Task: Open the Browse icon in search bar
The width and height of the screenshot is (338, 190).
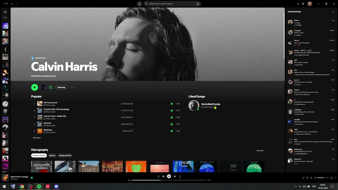Action: pos(198,4)
